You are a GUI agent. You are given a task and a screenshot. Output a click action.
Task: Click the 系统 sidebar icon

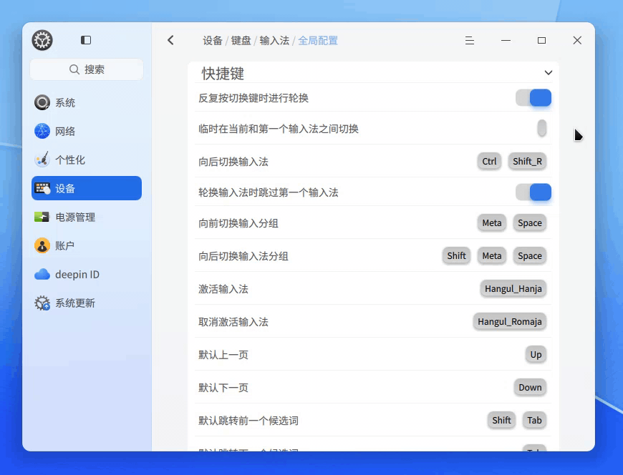42,102
